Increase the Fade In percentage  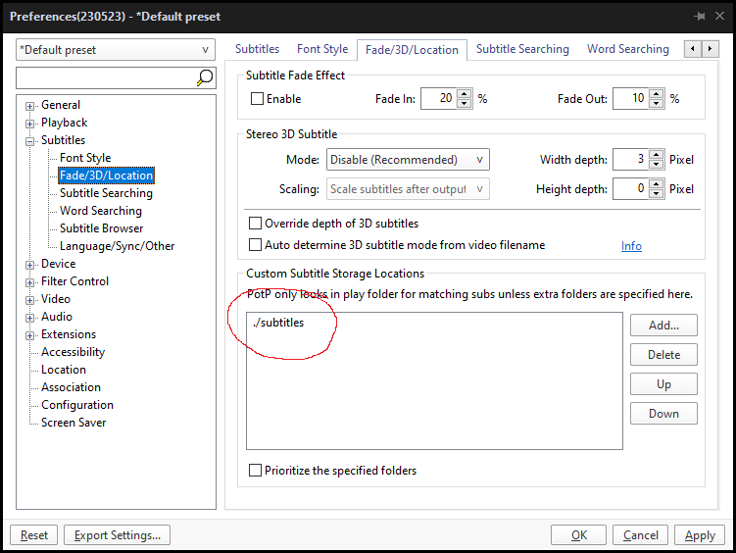tap(465, 93)
